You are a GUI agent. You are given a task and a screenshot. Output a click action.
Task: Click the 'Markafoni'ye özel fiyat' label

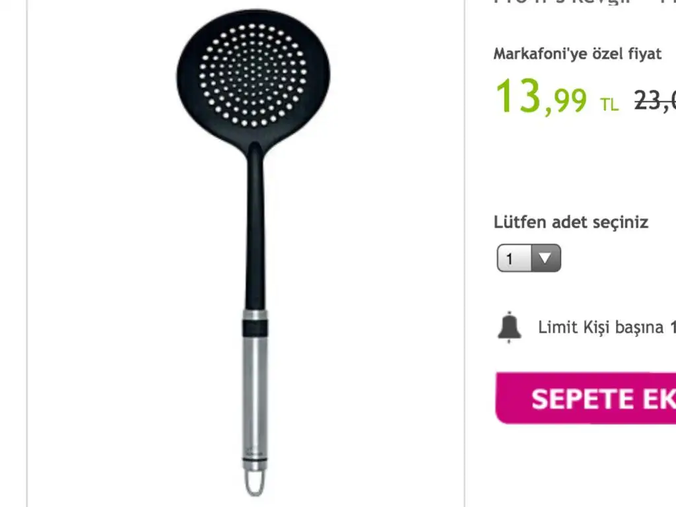pos(577,54)
